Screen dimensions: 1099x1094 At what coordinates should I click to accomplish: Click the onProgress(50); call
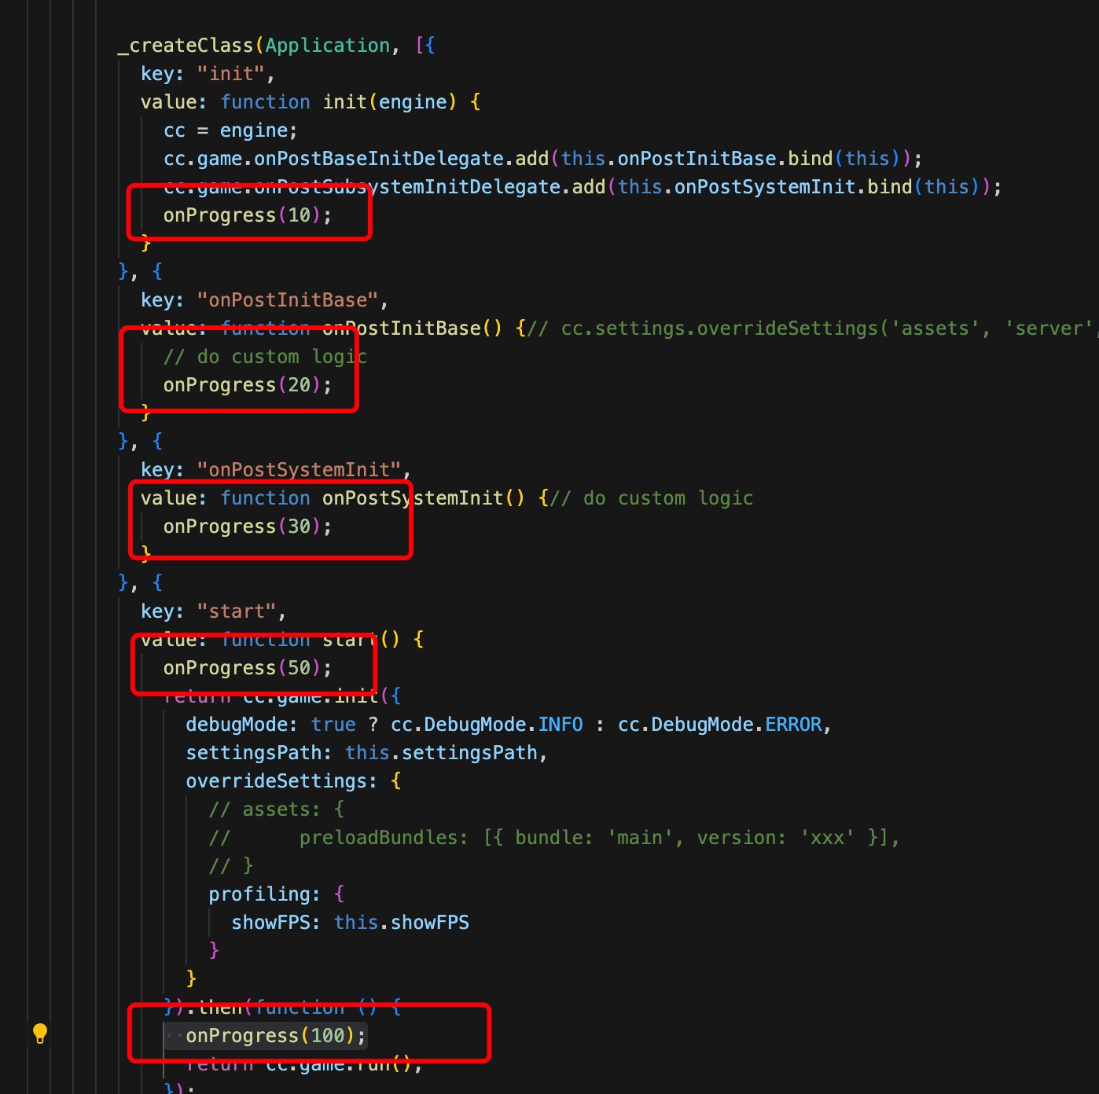[248, 668]
